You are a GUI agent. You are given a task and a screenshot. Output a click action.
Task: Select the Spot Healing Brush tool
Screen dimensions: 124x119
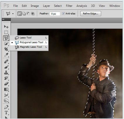click(6, 61)
